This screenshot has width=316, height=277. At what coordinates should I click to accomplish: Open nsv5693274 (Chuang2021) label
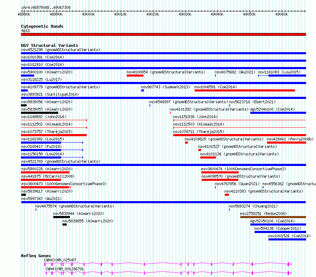coord(253,206)
